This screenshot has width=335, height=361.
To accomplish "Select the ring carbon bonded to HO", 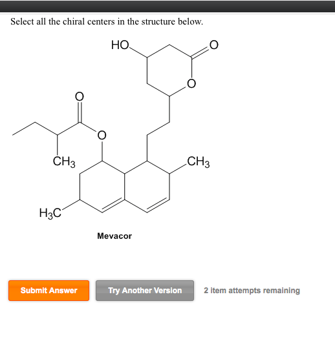I will (x=147, y=57).
